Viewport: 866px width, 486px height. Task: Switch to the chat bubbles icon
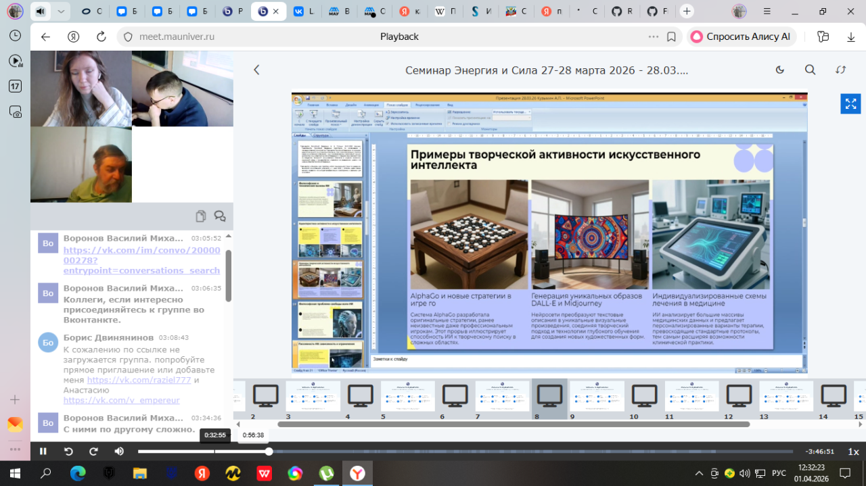pyautogui.click(x=220, y=216)
